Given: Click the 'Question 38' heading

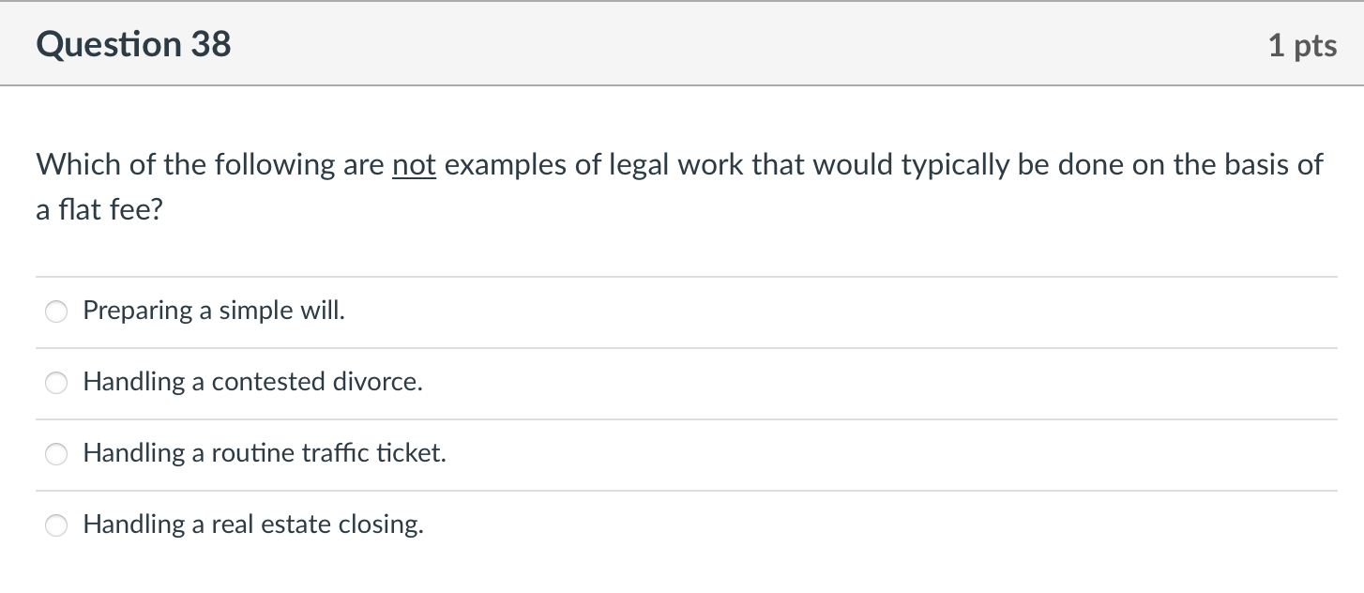Looking at the screenshot, I should point(133,43).
